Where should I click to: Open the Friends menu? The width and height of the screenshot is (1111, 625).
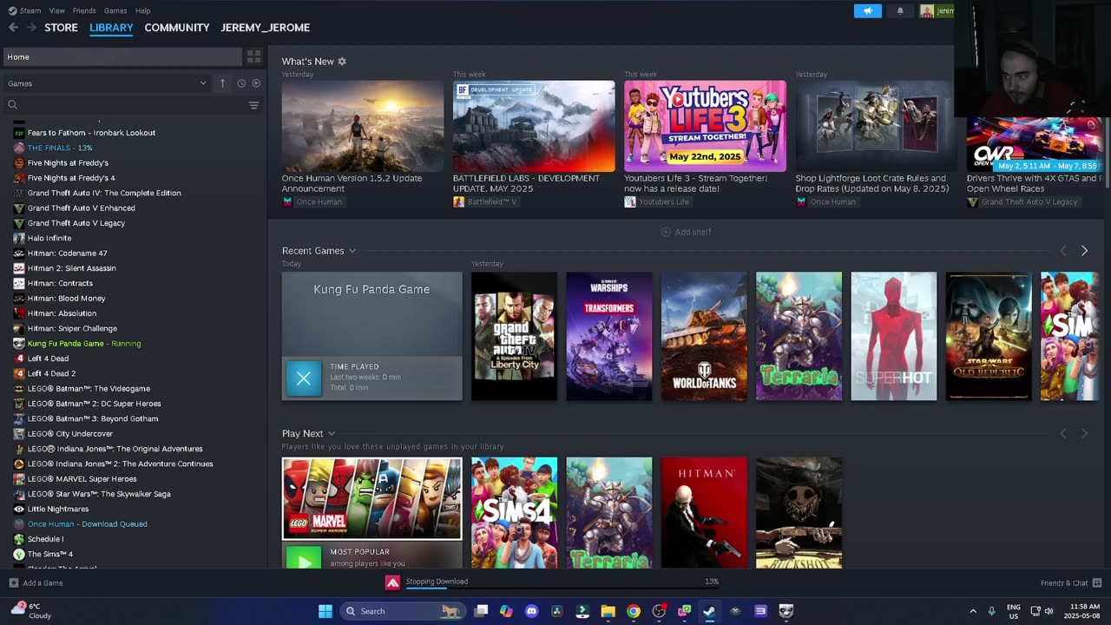coord(84,10)
